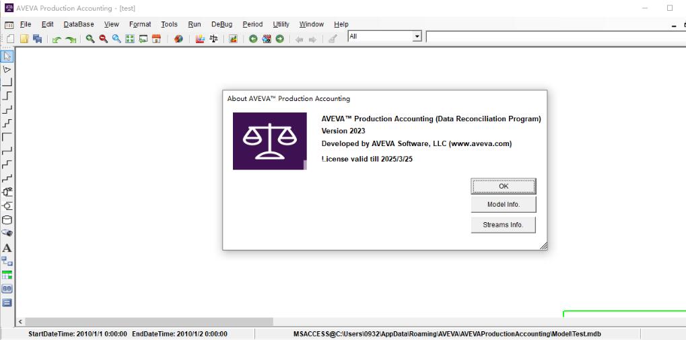Click the AVEVA app icon in title bar
Screen dimensions: 686x340
(9, 8)
